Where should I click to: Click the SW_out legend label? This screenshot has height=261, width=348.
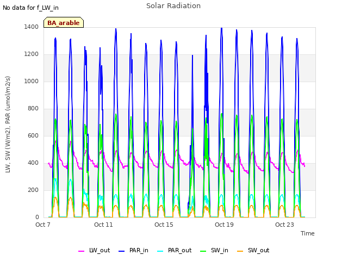pos(259,250)
